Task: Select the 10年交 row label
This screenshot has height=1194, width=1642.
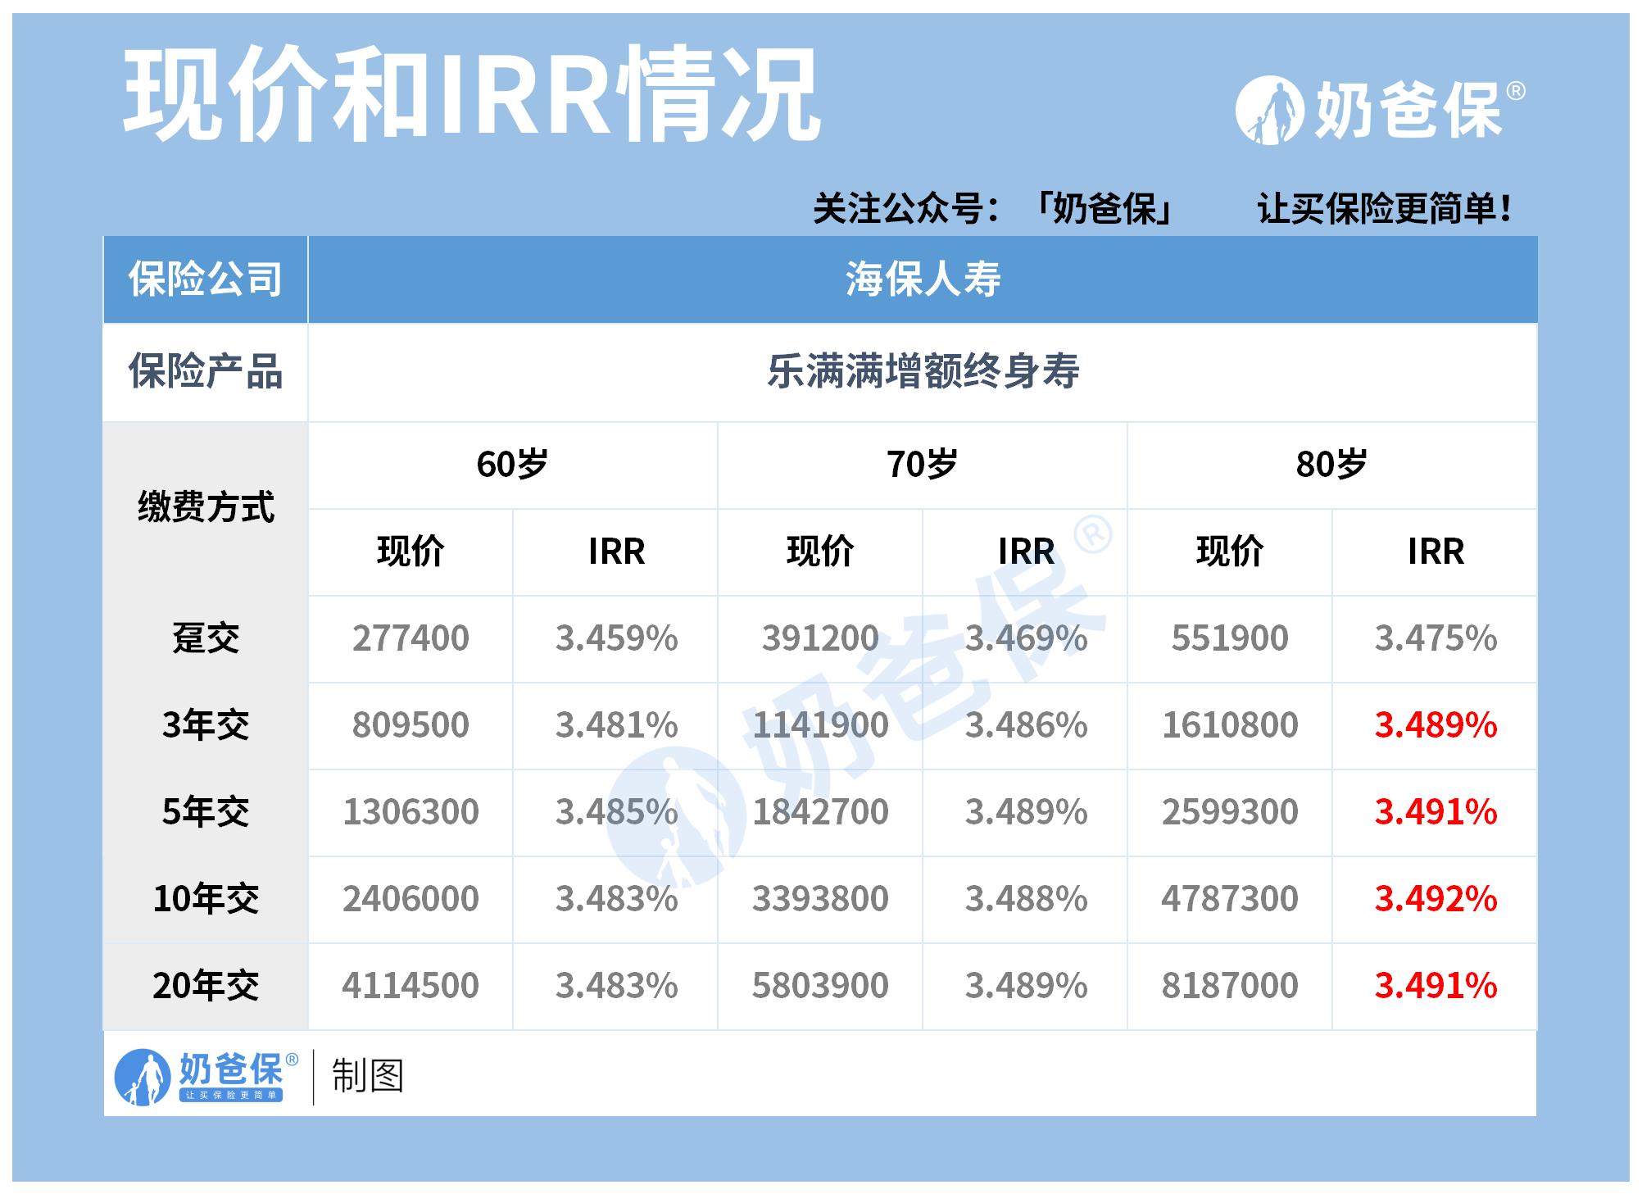Action: 206,899
